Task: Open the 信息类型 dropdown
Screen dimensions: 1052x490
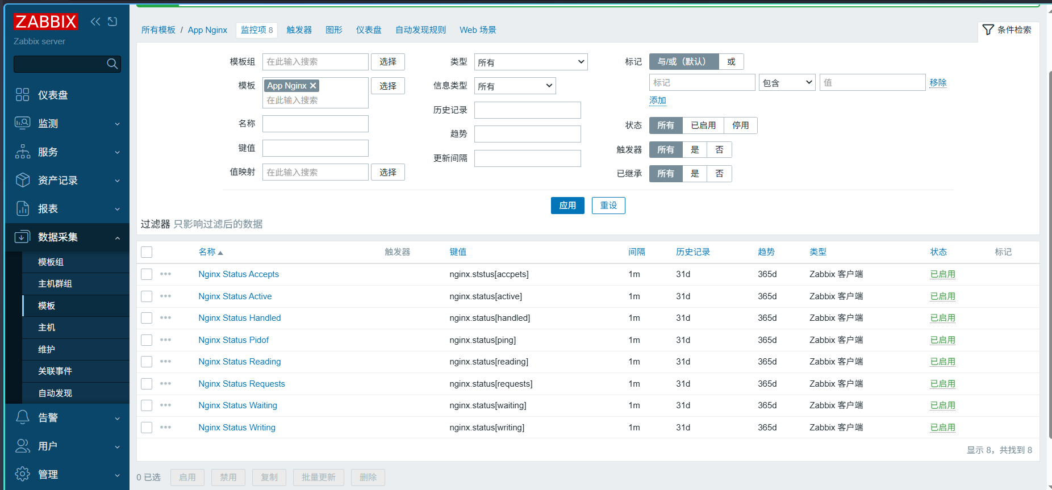Action: [515, 86]
